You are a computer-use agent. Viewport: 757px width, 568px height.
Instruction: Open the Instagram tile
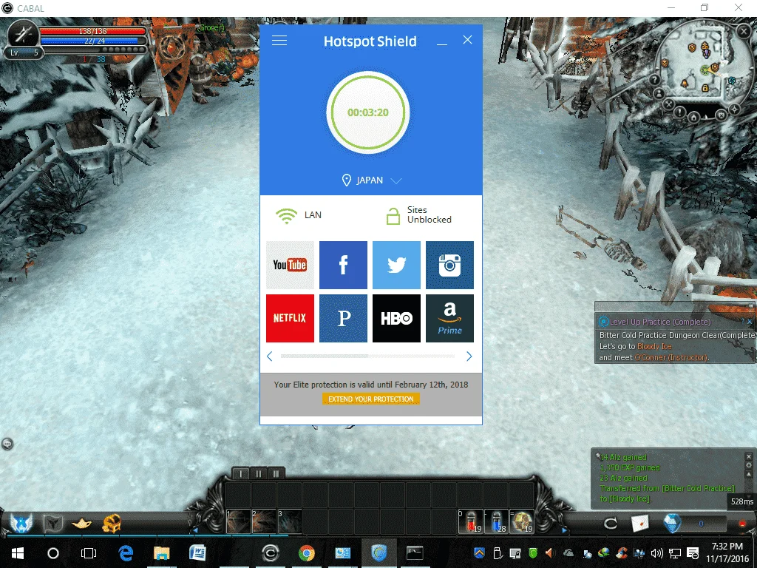point(449,265)
